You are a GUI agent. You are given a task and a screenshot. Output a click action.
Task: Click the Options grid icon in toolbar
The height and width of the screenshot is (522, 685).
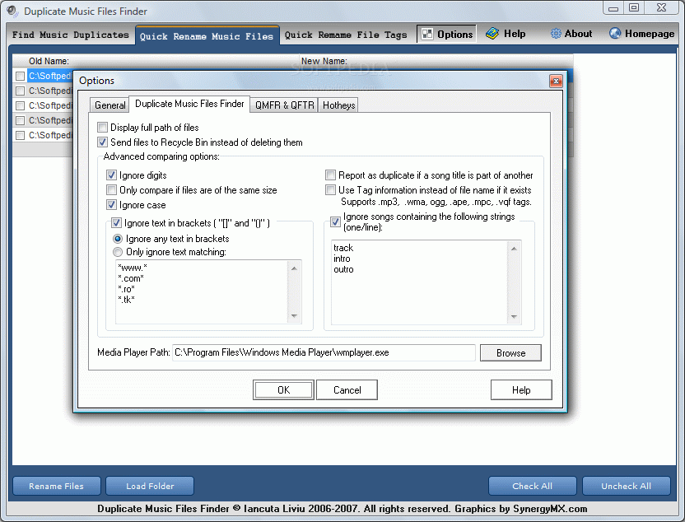point(427,34)
